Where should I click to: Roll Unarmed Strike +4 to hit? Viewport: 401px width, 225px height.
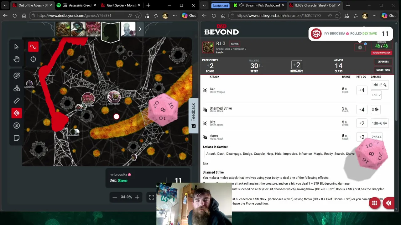click(362, 110)
